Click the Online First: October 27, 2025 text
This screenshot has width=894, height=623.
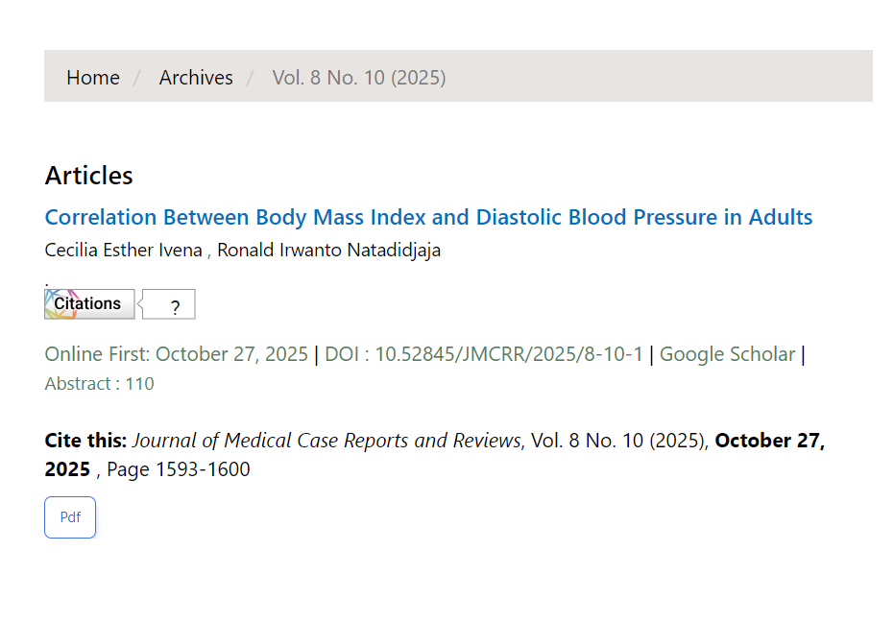[177, 354]
